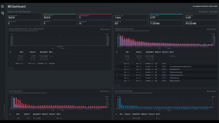The height and width of the screenshot is (123, 219).
Task: Click the Unique Visitors value 9,797
Action: pyautogui.click(x=153, y=17)
